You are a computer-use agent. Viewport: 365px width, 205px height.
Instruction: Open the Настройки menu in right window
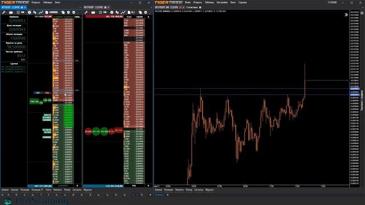pos(222,2)
